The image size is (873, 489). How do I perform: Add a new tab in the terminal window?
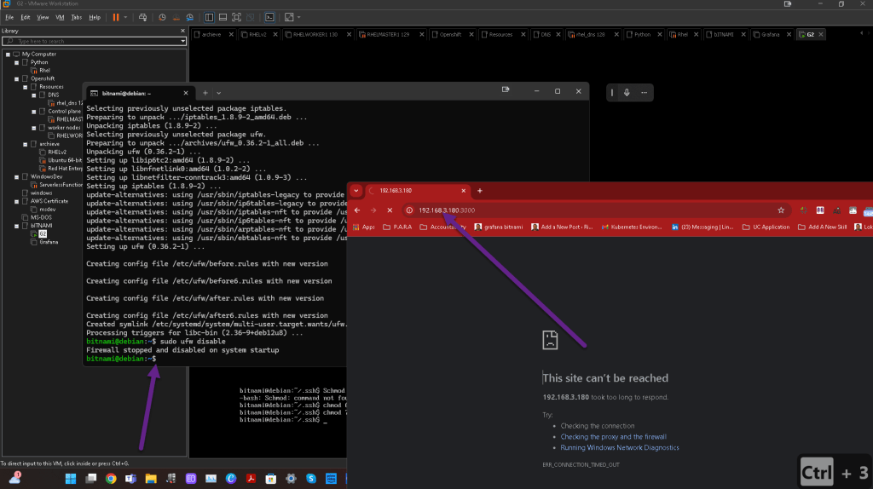(205, 93)
